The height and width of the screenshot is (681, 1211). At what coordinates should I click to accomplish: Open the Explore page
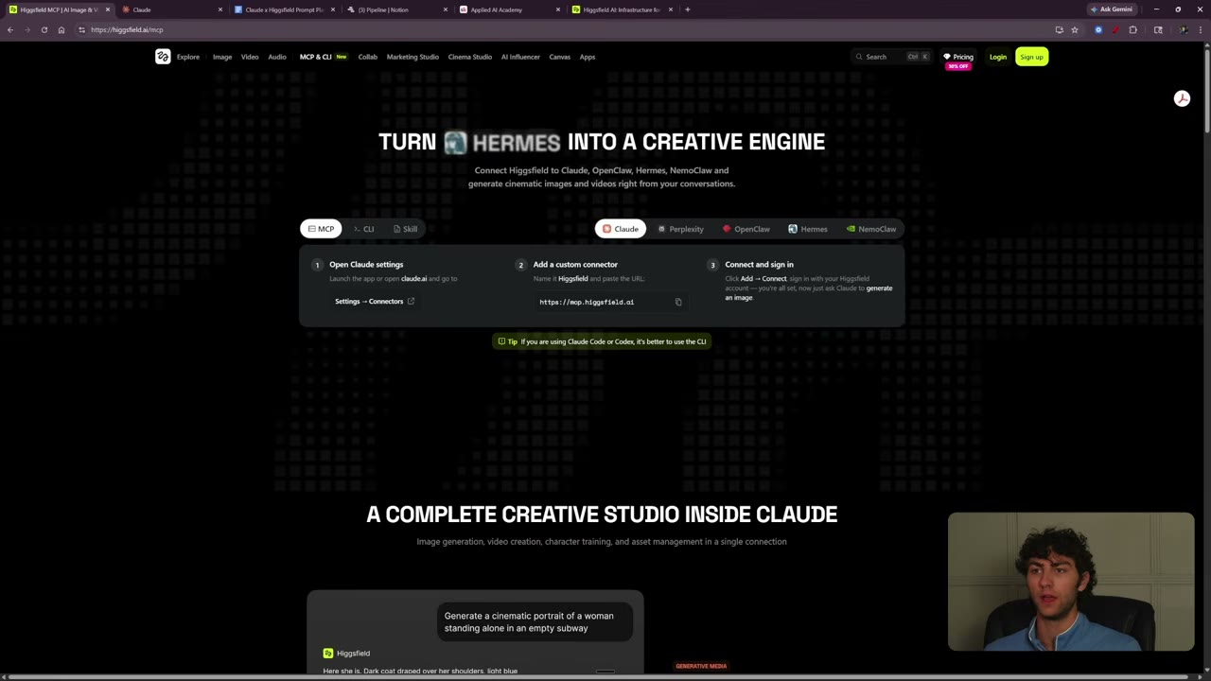[187, 57]
